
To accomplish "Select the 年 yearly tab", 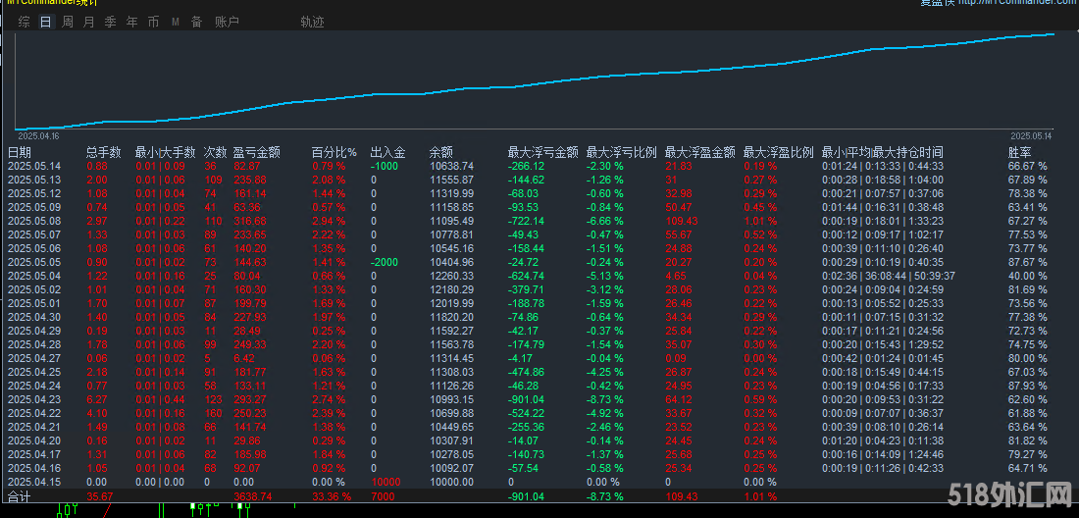I will click(x=131, y=22).
